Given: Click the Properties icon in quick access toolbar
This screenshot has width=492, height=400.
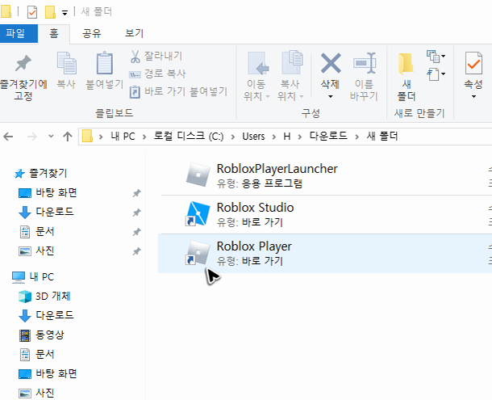Looking at the screenshot, I should click(32, 12).
